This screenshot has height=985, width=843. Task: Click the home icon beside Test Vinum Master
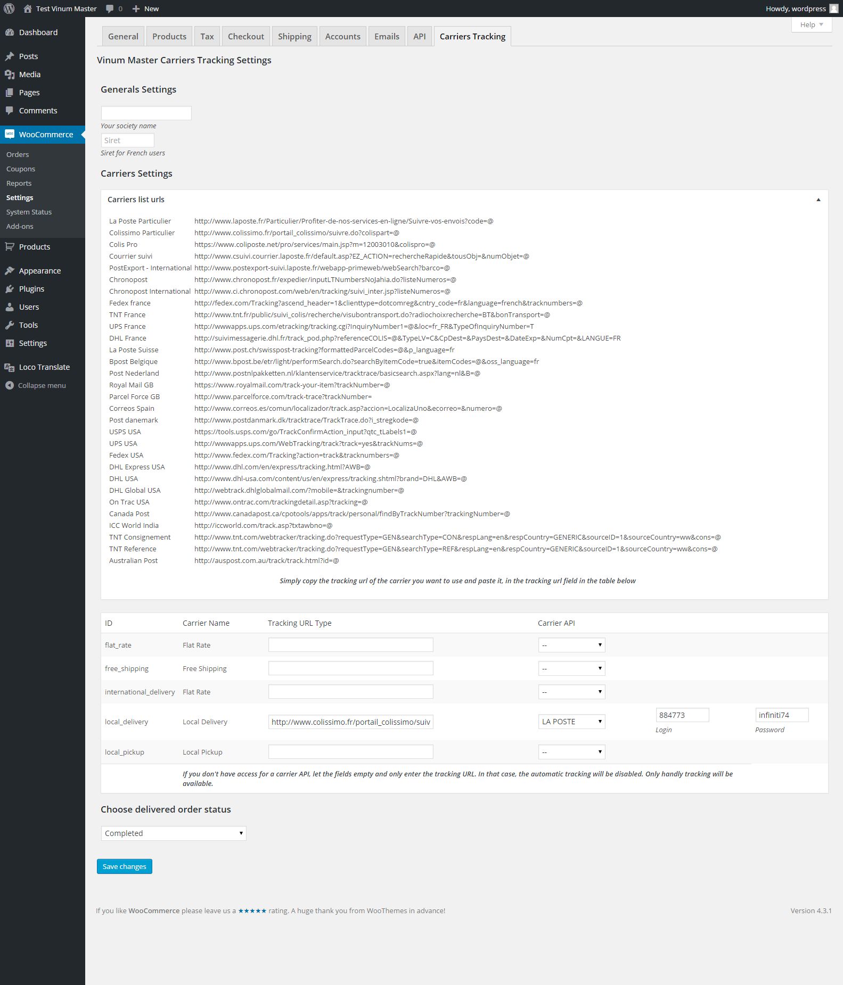click(x=28, y=9)
